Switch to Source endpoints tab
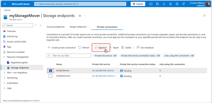 (x=56, y=27)
